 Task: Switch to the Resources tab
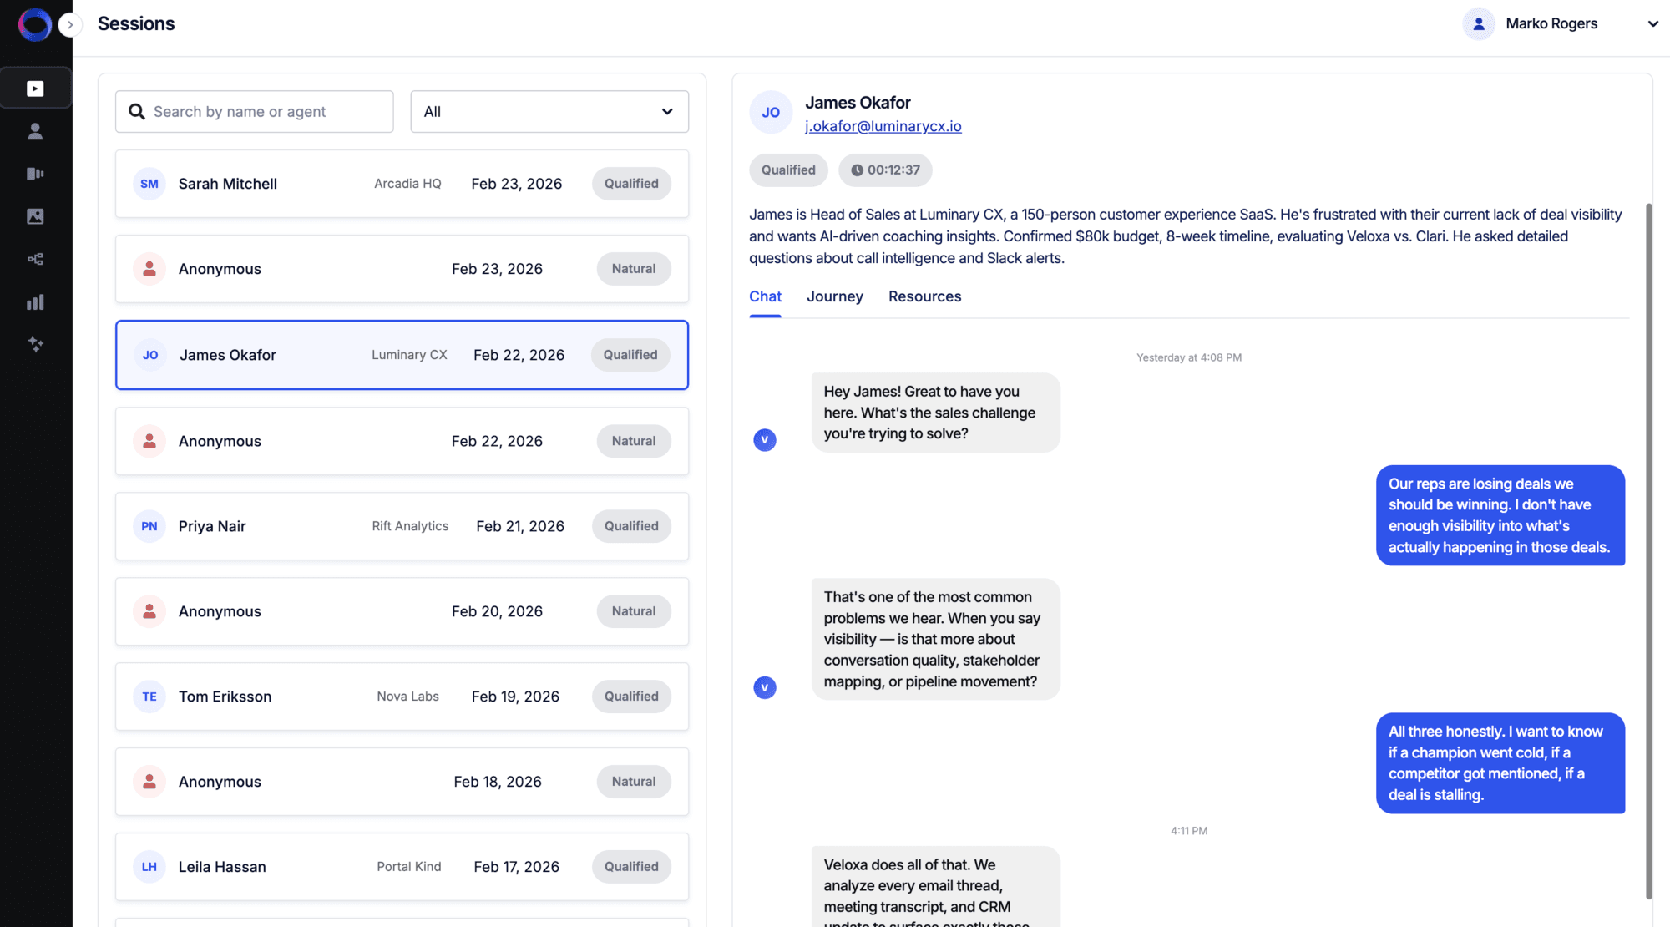[924, 296]
